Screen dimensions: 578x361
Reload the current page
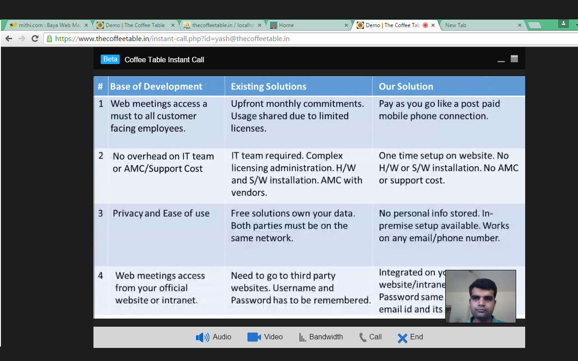[35, 39]
